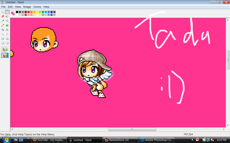Click the 8:34 PM taskbar clock
The image size is (230, 143).
point(222,140)
